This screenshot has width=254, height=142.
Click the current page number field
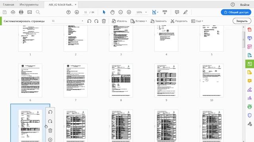86,12
